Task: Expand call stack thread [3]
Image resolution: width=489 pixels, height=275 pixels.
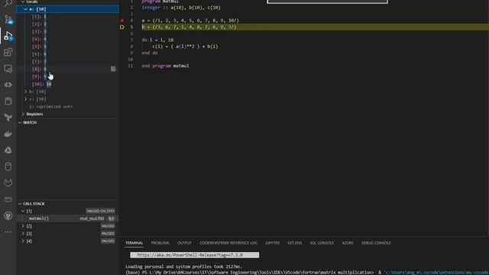Action: coord(23,234)
